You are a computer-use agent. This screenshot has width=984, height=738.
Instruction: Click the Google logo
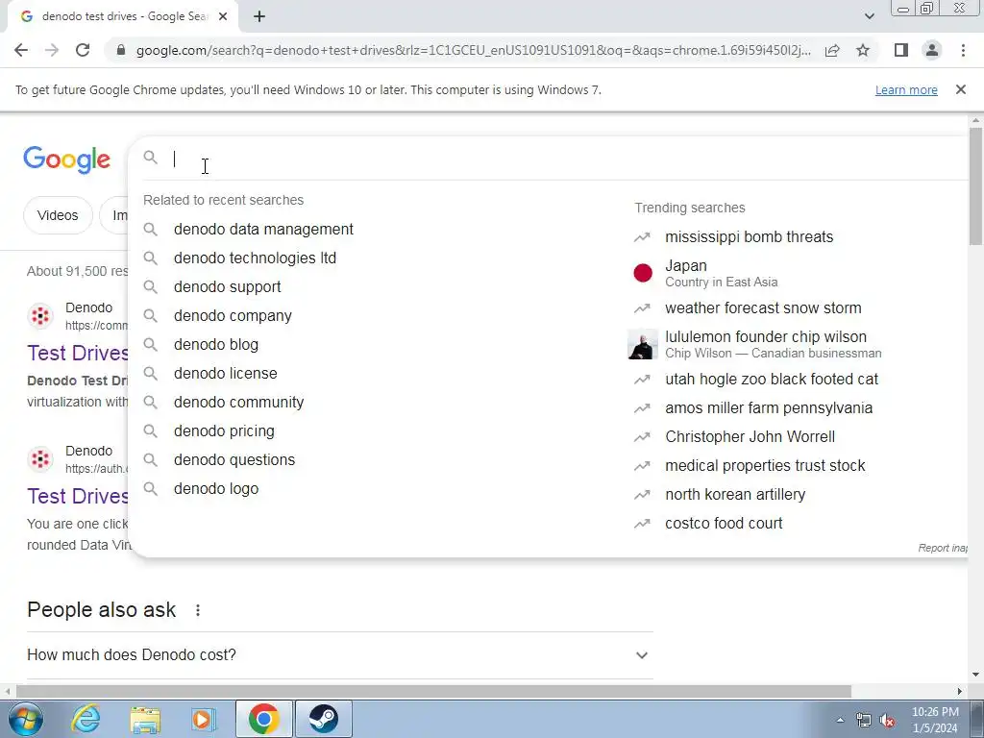(x=66, y=160)
